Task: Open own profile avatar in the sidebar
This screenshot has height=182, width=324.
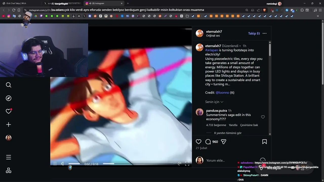Action: (9, 138)
